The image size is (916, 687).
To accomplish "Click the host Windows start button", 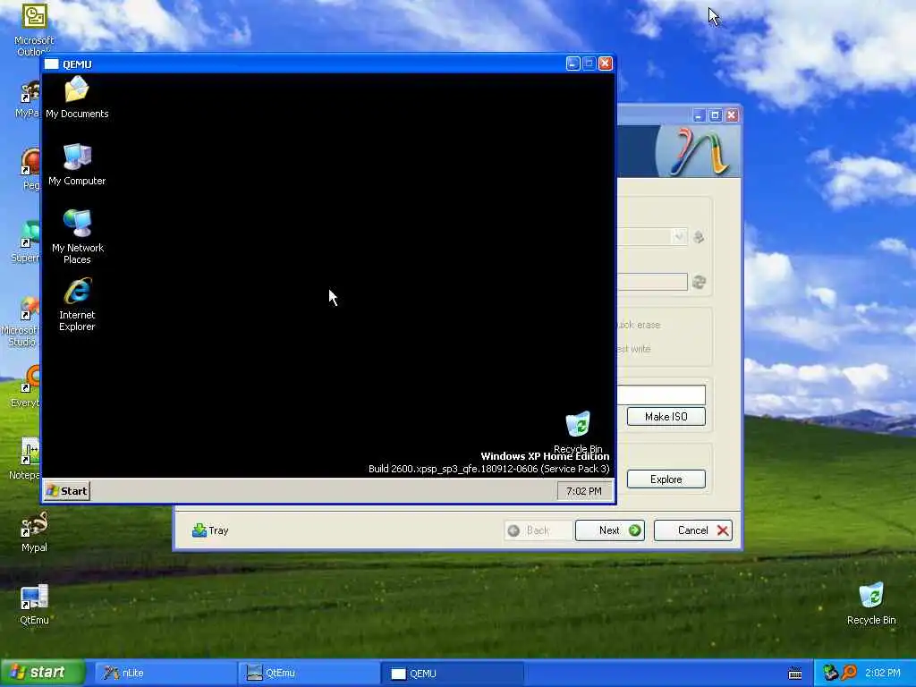I will pos(42,673).
